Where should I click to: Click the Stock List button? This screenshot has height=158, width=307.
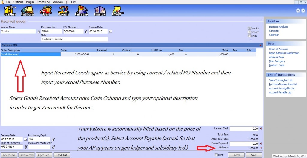[x=61, y=155]
